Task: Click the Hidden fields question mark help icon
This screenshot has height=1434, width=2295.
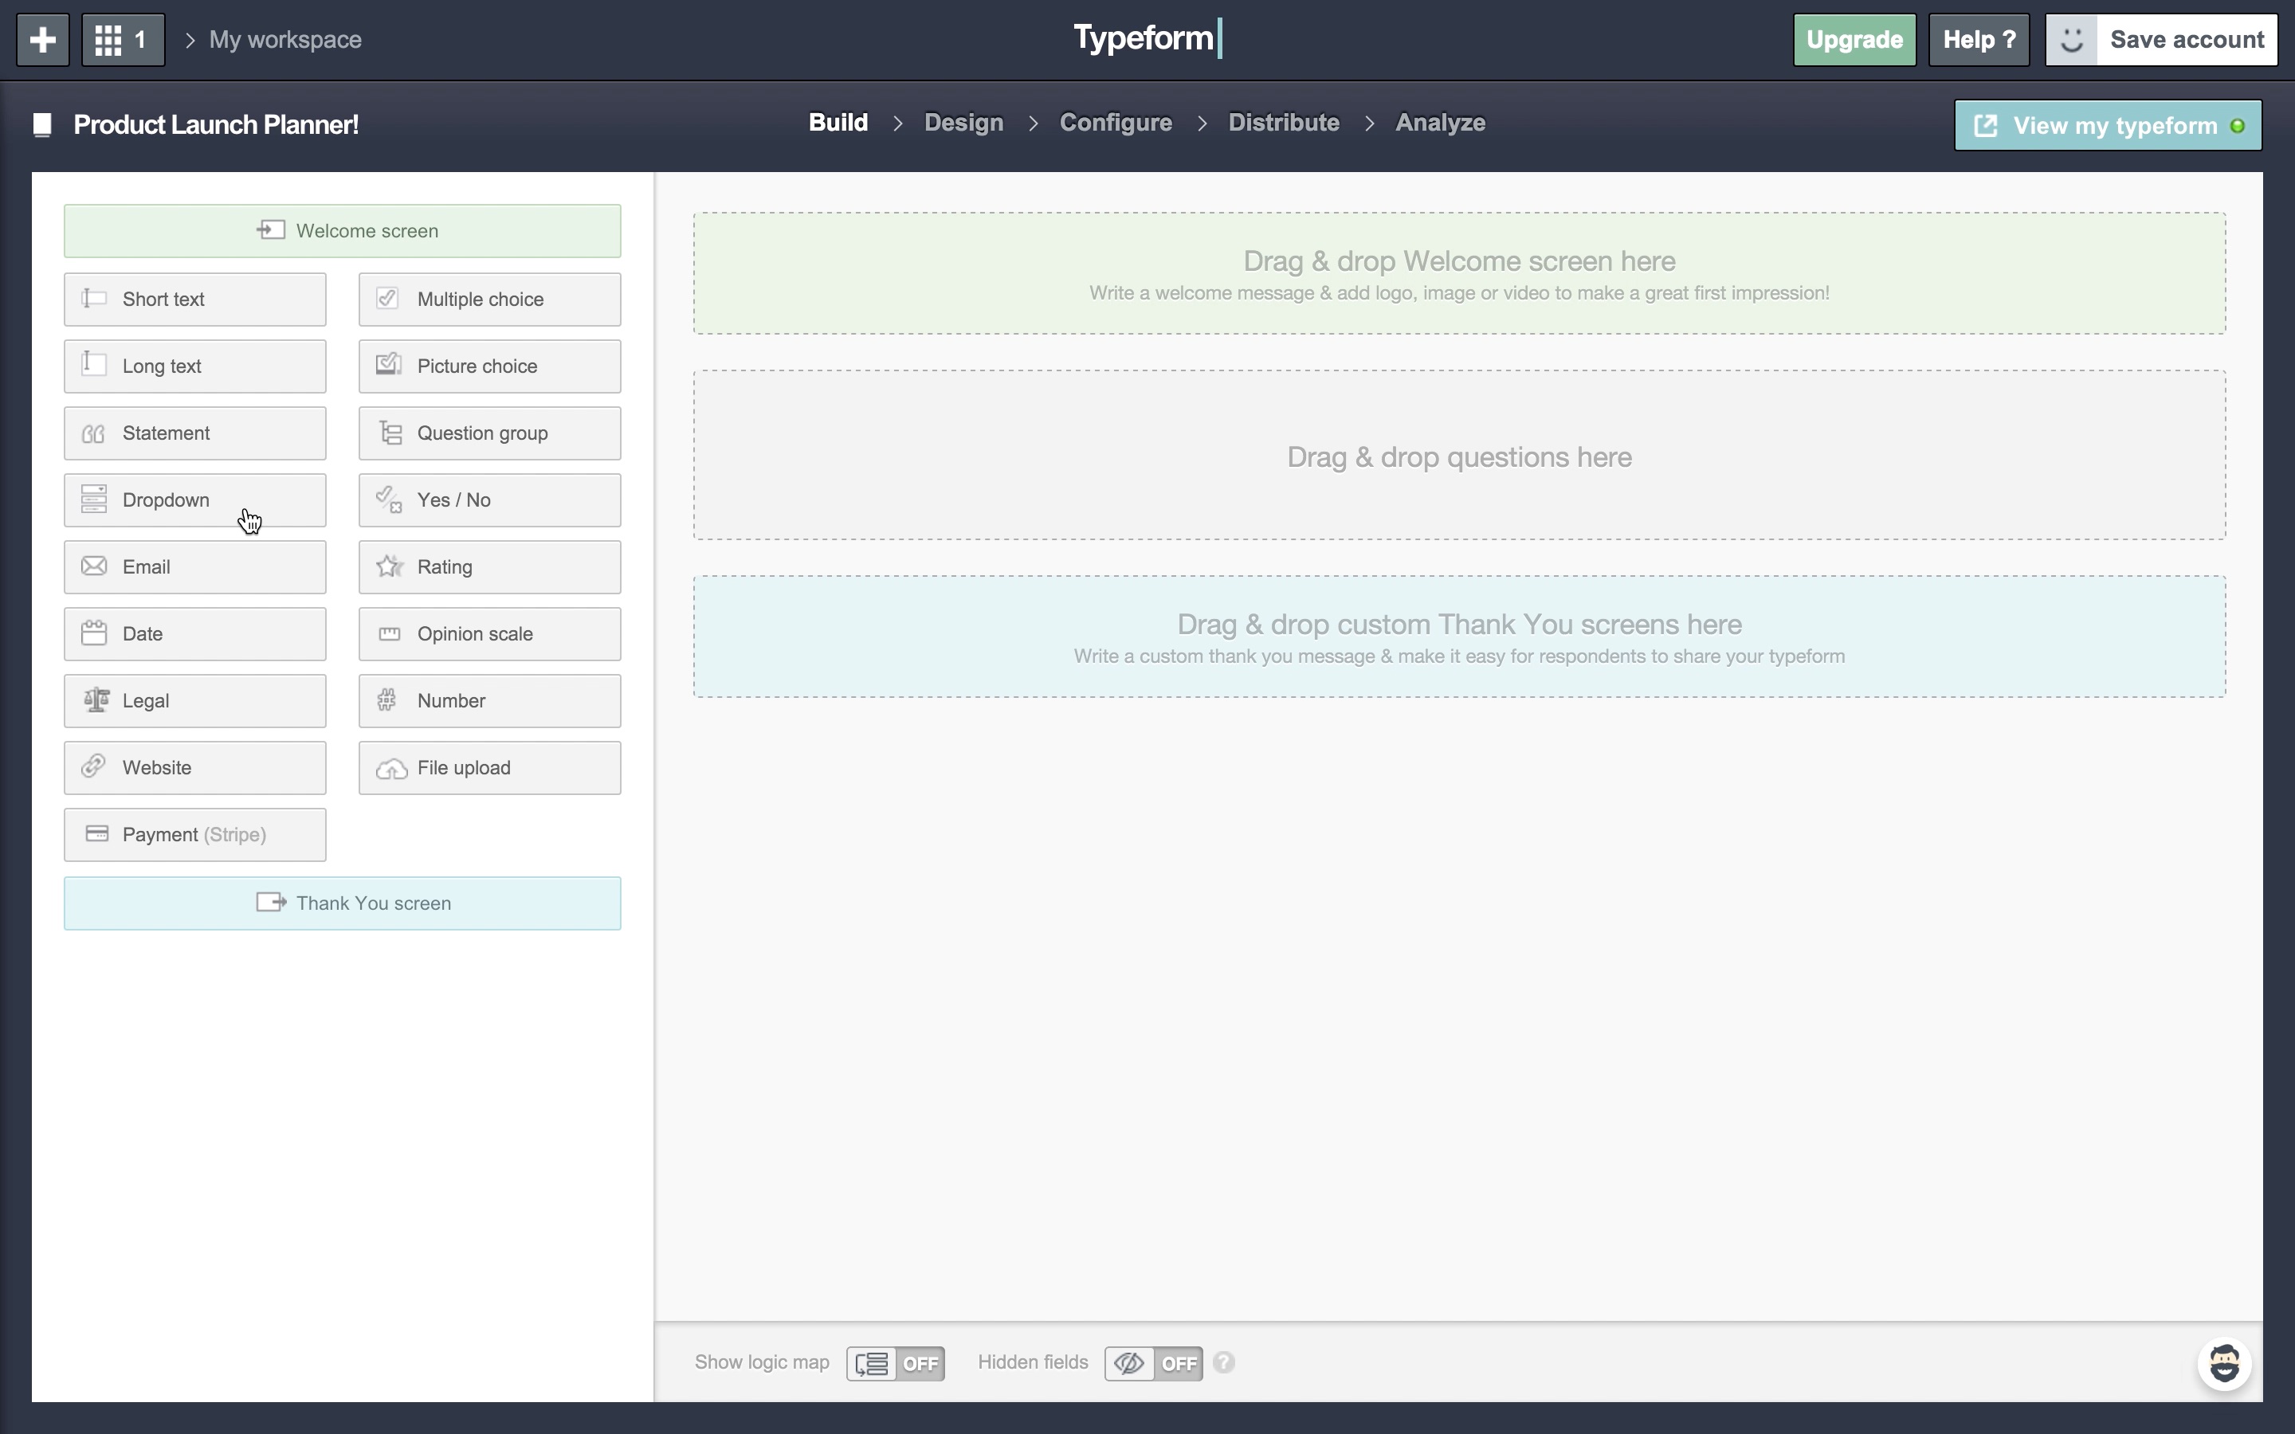Action: pyautogui.click(x=1223, y=1362)
